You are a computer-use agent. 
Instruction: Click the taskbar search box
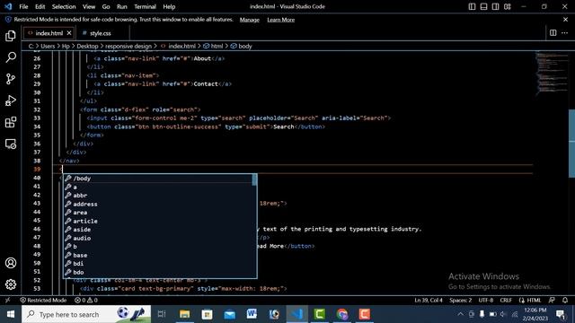click(x=86, y=314)
